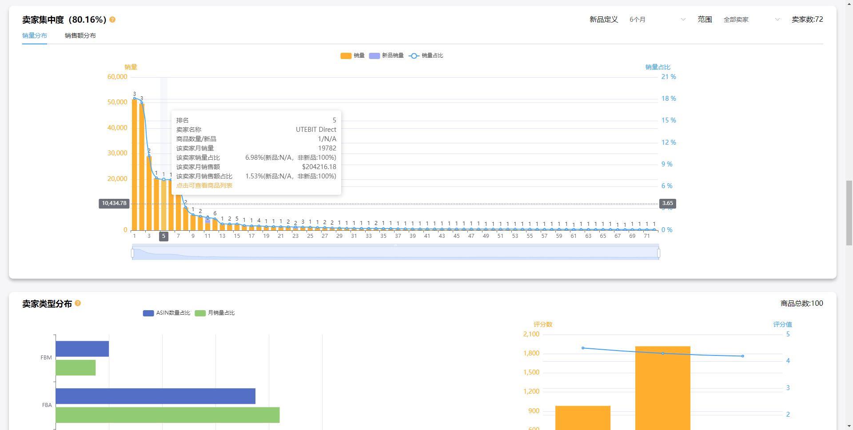Toggle the 月销量占比 legend item
Image resolution: width=853 pixels, height=430 pixels.
pyautogui.click(x=215, y=313)
